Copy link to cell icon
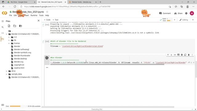This screenshot has width=197, height=111. coord(175,55)
